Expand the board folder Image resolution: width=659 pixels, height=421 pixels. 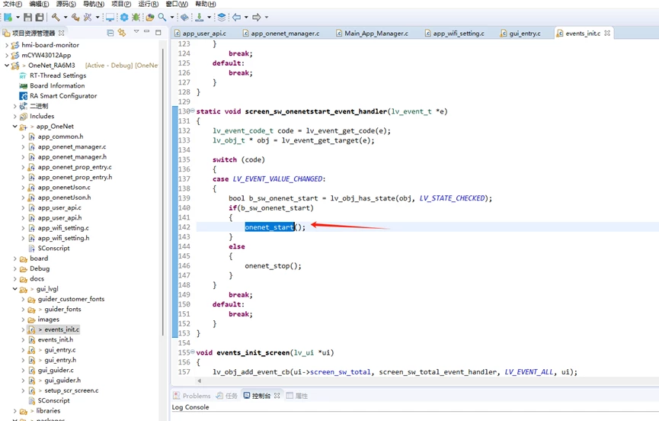tap(14, 259)
